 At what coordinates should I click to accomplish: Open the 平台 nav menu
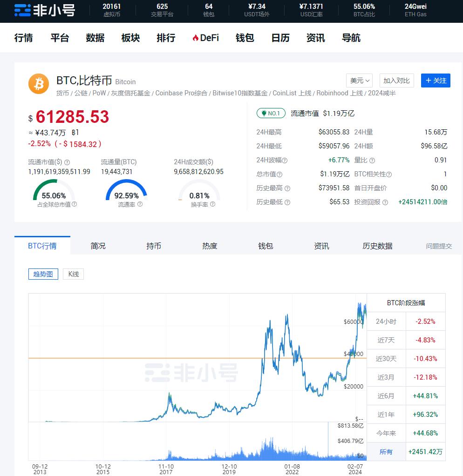coord(60,38)
